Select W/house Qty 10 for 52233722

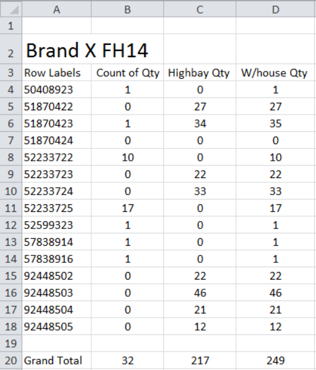pyautogui.click(x=275, y=158)
